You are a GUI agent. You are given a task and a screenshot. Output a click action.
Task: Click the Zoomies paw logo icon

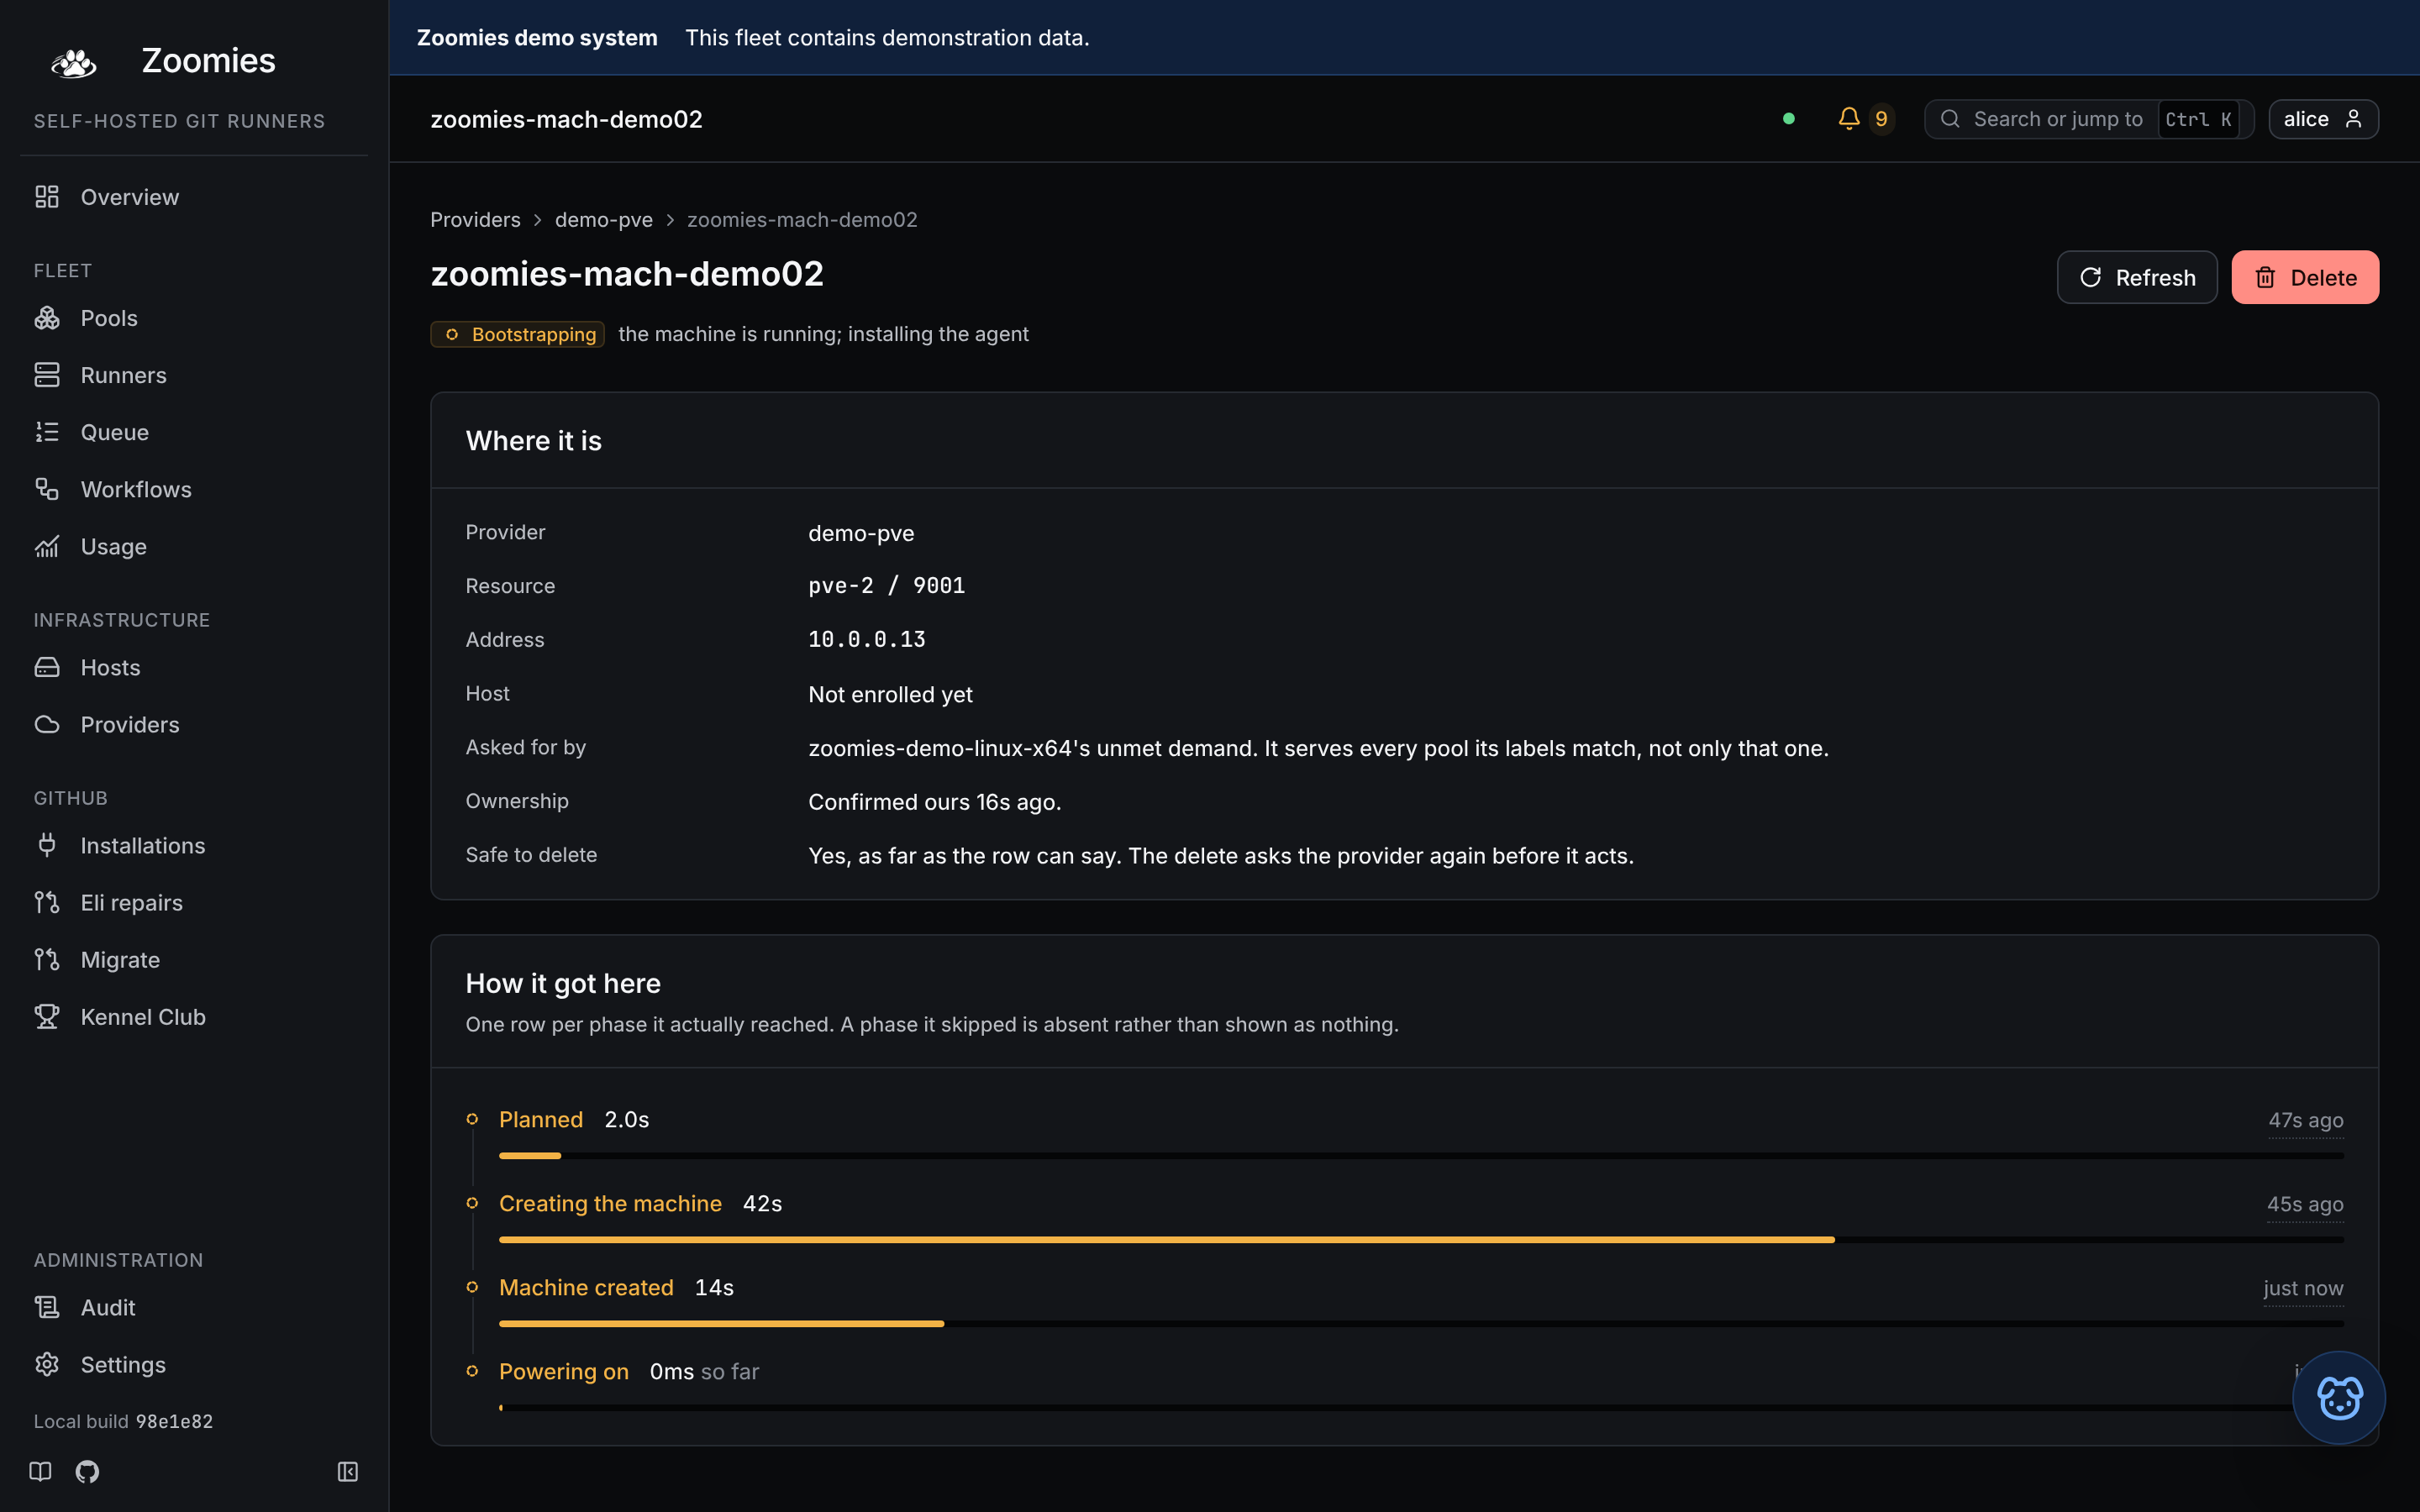tap(73, 63)
